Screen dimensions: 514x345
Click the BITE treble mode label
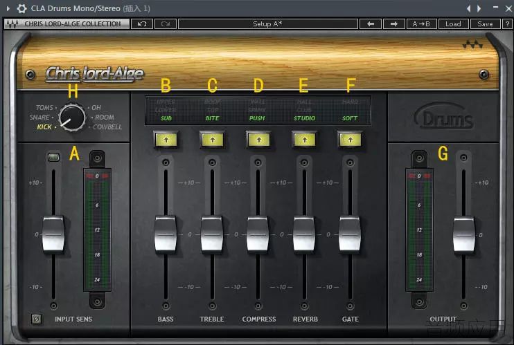point(213,118)
